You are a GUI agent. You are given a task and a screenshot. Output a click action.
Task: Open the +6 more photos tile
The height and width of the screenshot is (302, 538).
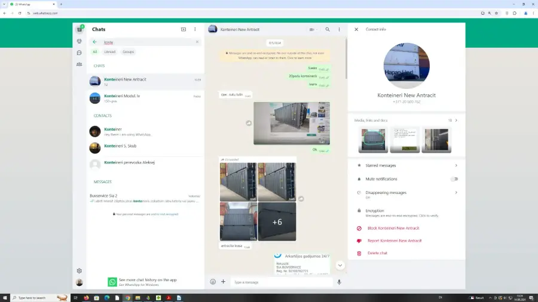[277, 221]
